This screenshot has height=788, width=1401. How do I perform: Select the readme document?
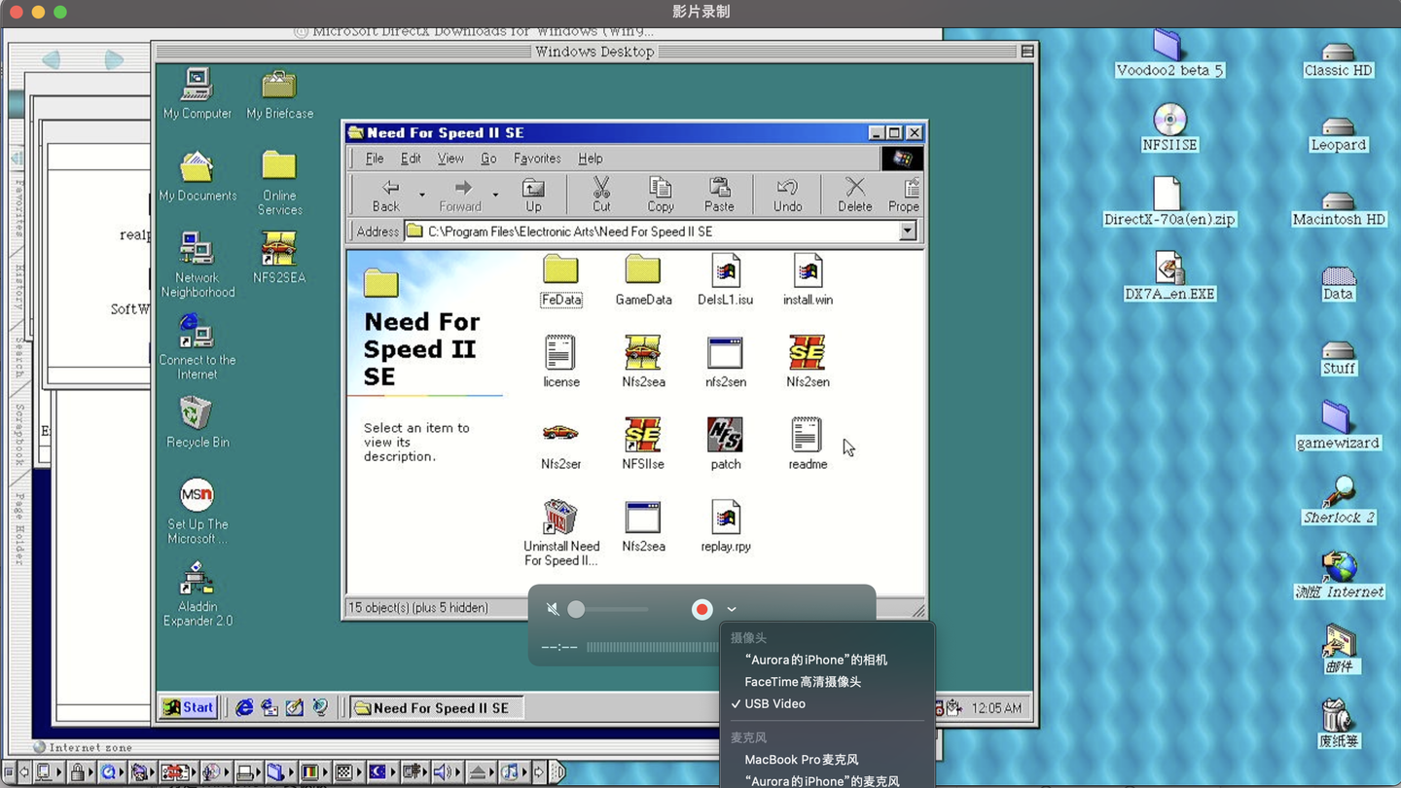point(808,444)
